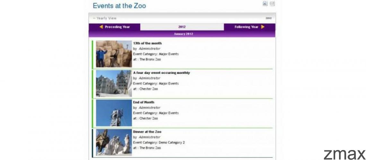Click the print icon
Viewport: 366px width, 160px height.
265,4
